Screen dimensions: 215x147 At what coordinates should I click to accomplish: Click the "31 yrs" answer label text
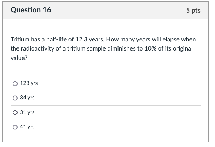tap(27, 113)
